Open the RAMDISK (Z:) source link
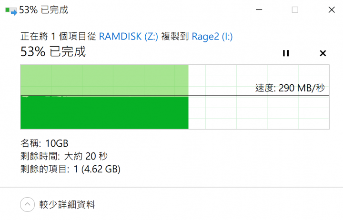The image size is (343, 220). click(x=129, y=37)
